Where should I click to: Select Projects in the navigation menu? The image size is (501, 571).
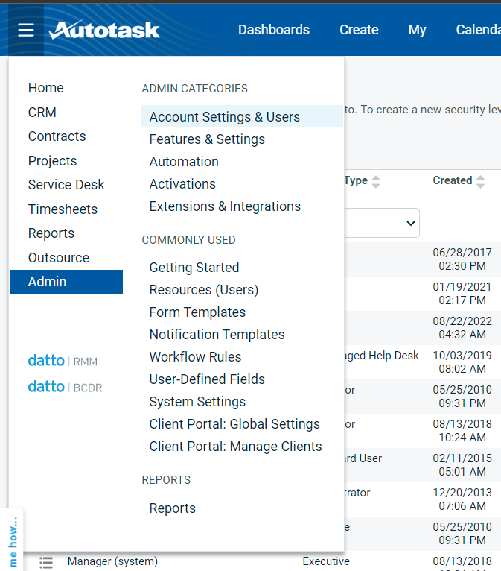pyautogui.click(x=53, y=160)
